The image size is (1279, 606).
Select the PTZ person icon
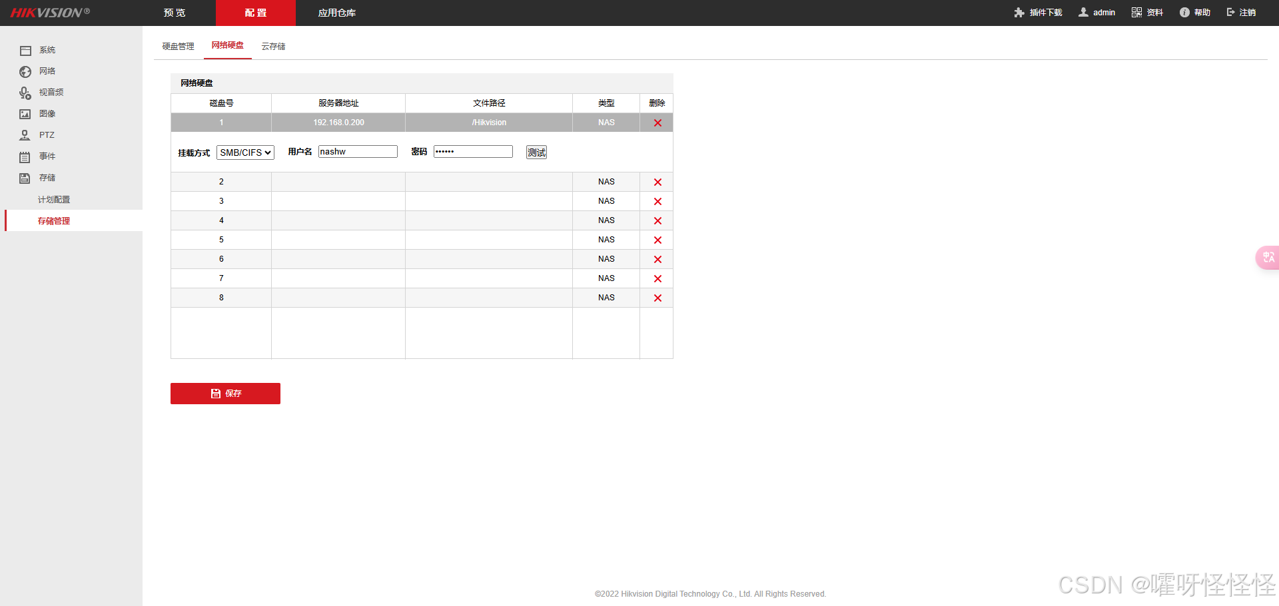(25, 135)
